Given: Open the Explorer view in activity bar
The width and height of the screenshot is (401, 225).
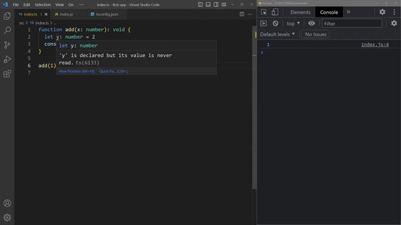Looking at the screenshot, I should tap(7, 16).
